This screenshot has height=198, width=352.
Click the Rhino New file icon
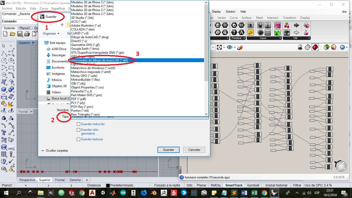pos(5,34)
